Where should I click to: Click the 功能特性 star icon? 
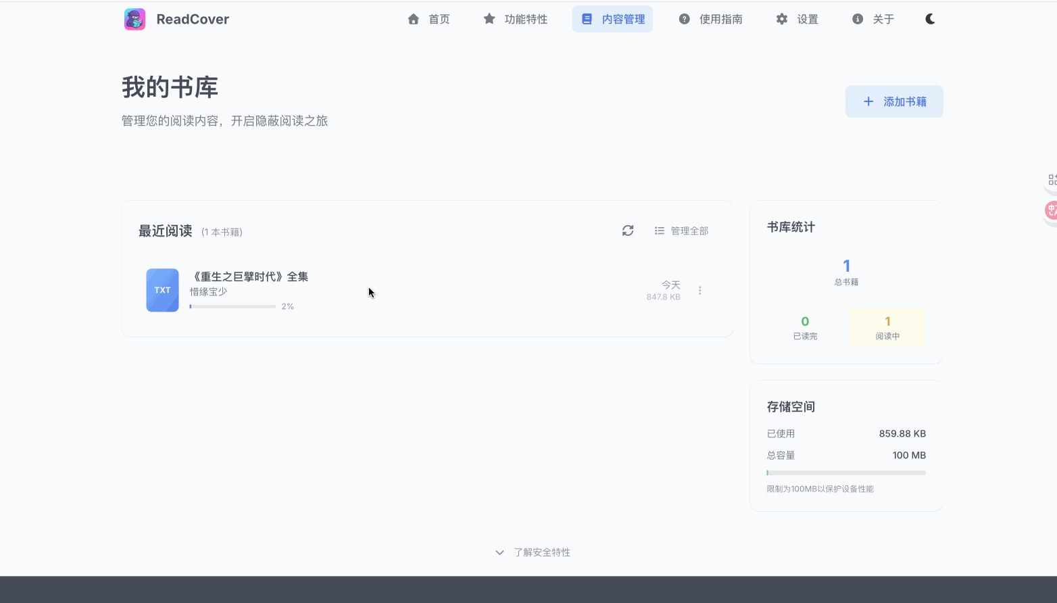coord(489,18)
